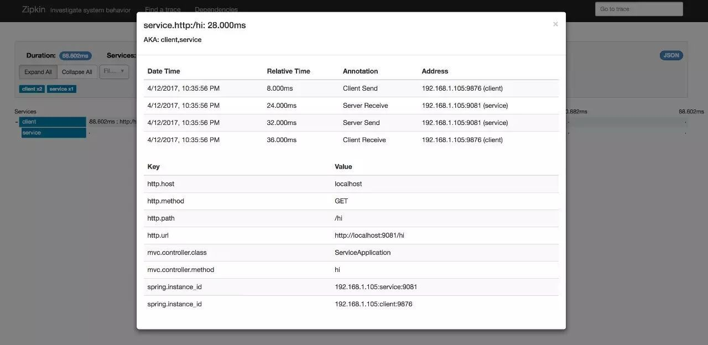Click the GET value cell

(x=341, y=201)
